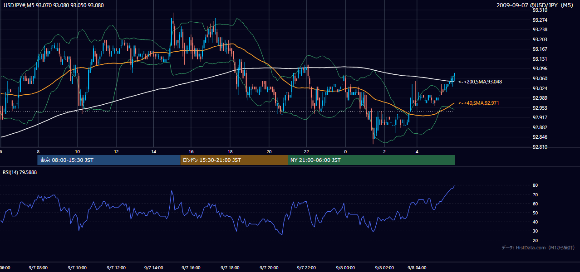This screenshot has width=580, height=272.
Task: Click the 9/7 16:00 date axis label
Action: [191, 268]
